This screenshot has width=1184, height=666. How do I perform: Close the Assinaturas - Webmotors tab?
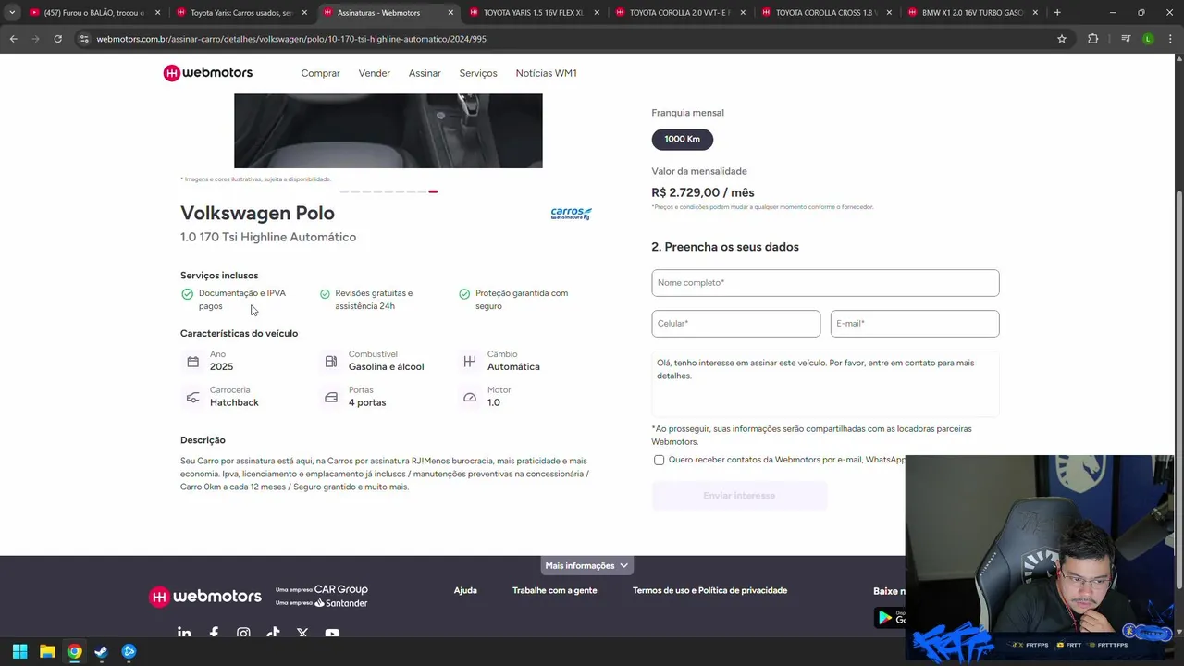click(x=450, y=13)
